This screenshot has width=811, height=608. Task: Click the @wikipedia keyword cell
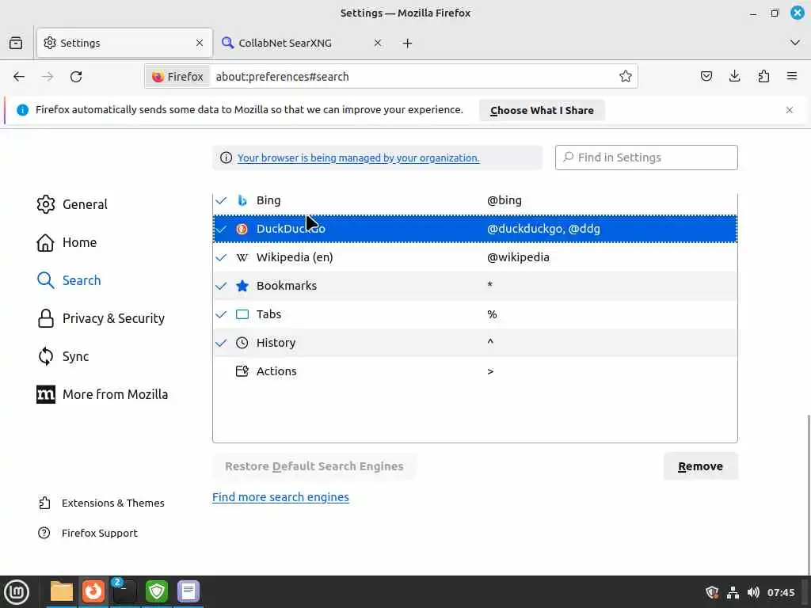(x=518, y=257)
